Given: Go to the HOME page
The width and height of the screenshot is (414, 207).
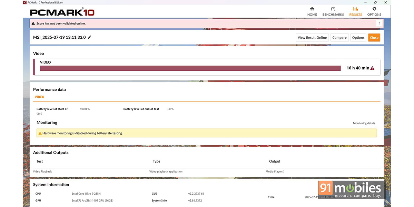Looking at the screenshot, I should [312, 11].
